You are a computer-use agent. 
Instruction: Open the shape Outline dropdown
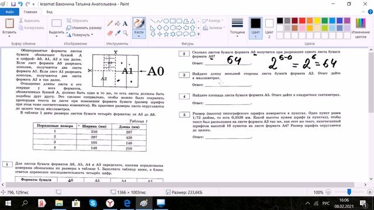click(x=213, y=21)
